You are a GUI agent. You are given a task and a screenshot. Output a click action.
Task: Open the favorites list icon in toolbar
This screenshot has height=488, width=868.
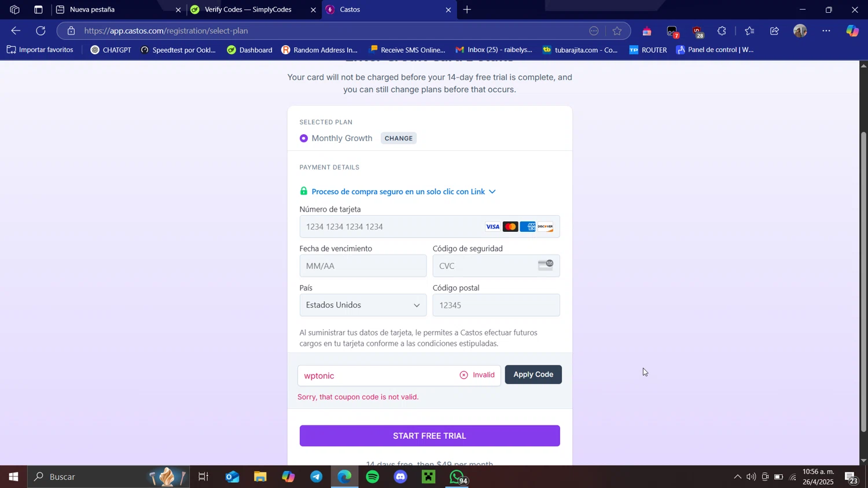[x=749, y=31]
